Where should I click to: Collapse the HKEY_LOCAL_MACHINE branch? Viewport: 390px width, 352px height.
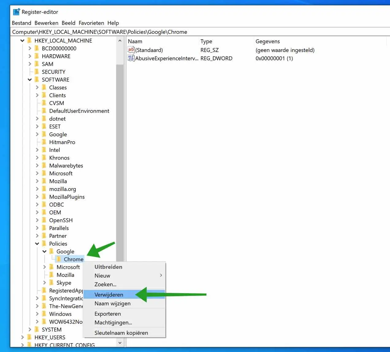pos(22,40)
